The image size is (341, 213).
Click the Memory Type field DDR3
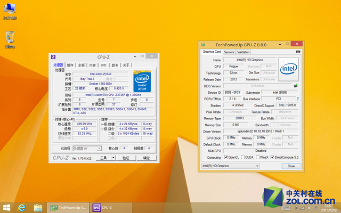240,118
